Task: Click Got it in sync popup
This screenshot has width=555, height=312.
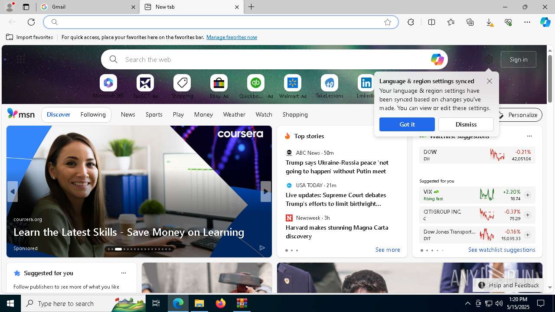Action: (x=407, y=124)
